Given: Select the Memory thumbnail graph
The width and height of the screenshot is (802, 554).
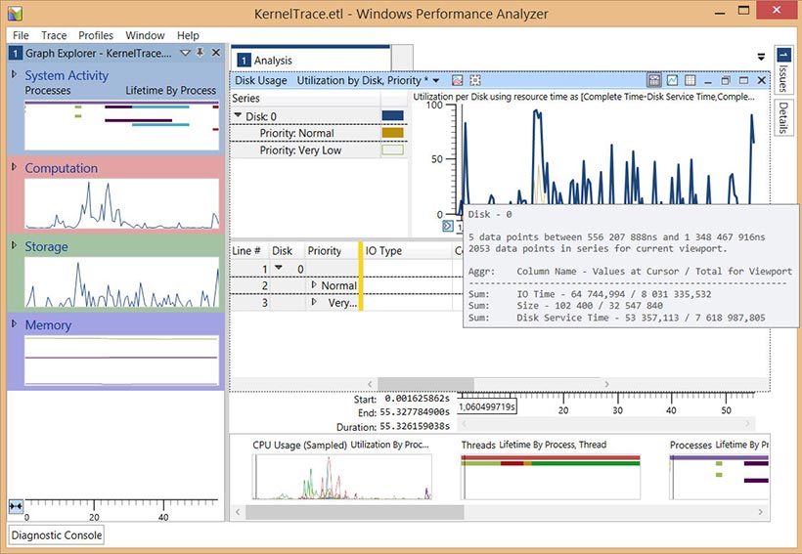Looking at the screenshot, I should click(x=121, y=361).
